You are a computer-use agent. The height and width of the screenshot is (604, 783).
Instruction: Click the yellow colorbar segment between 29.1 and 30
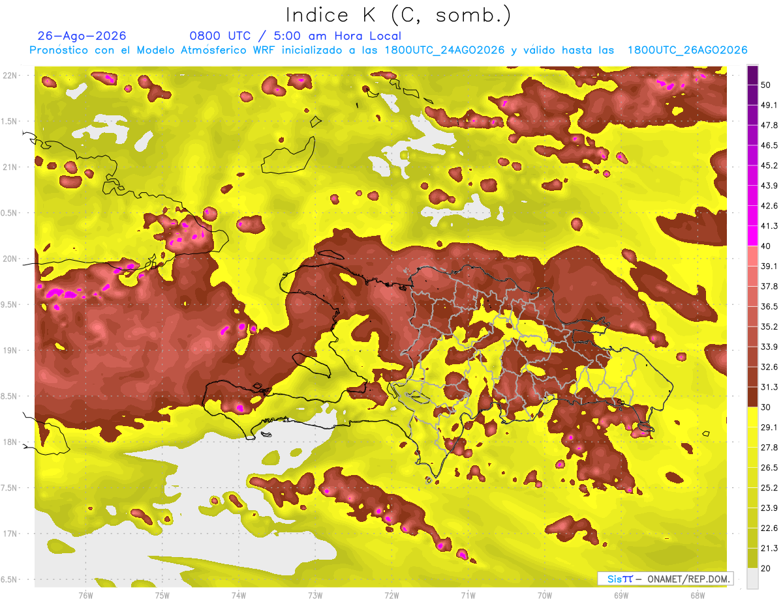[x=752, y=417]
